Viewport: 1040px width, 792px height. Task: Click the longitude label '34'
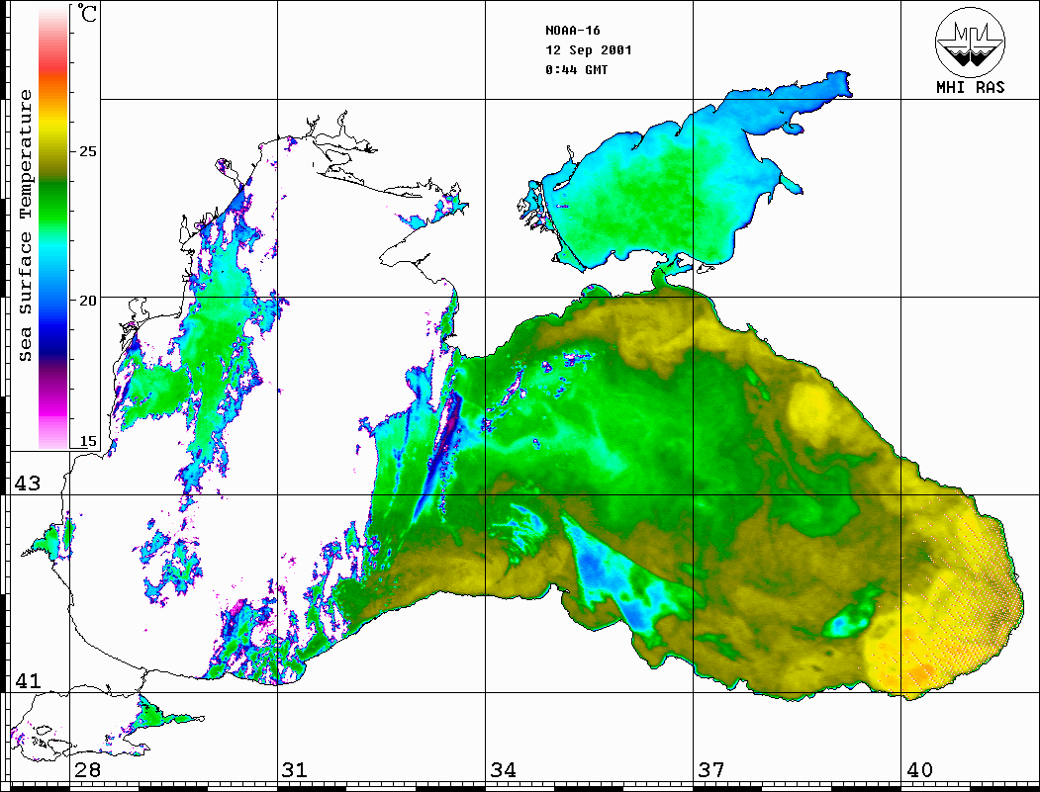tap(503, 770)
